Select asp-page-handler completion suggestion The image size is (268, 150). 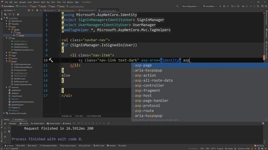pos(199,100)
